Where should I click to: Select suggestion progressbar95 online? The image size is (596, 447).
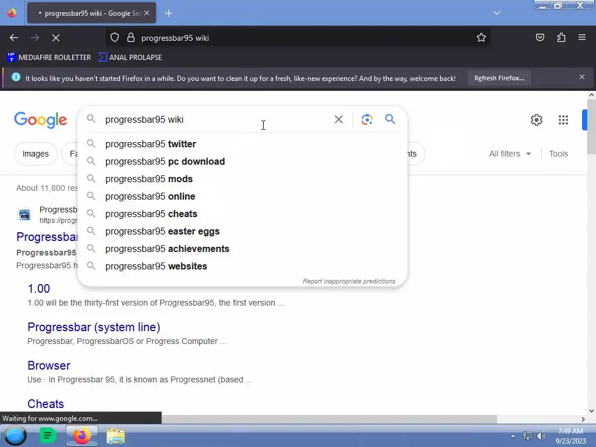pos(242,197)
